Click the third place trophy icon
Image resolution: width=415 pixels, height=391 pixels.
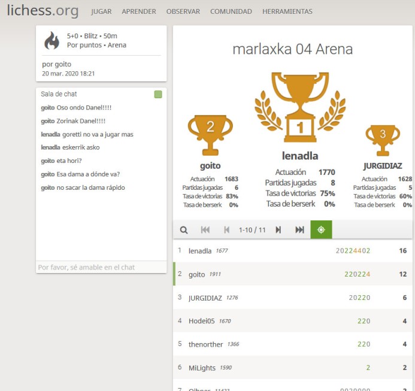(383, 140)
